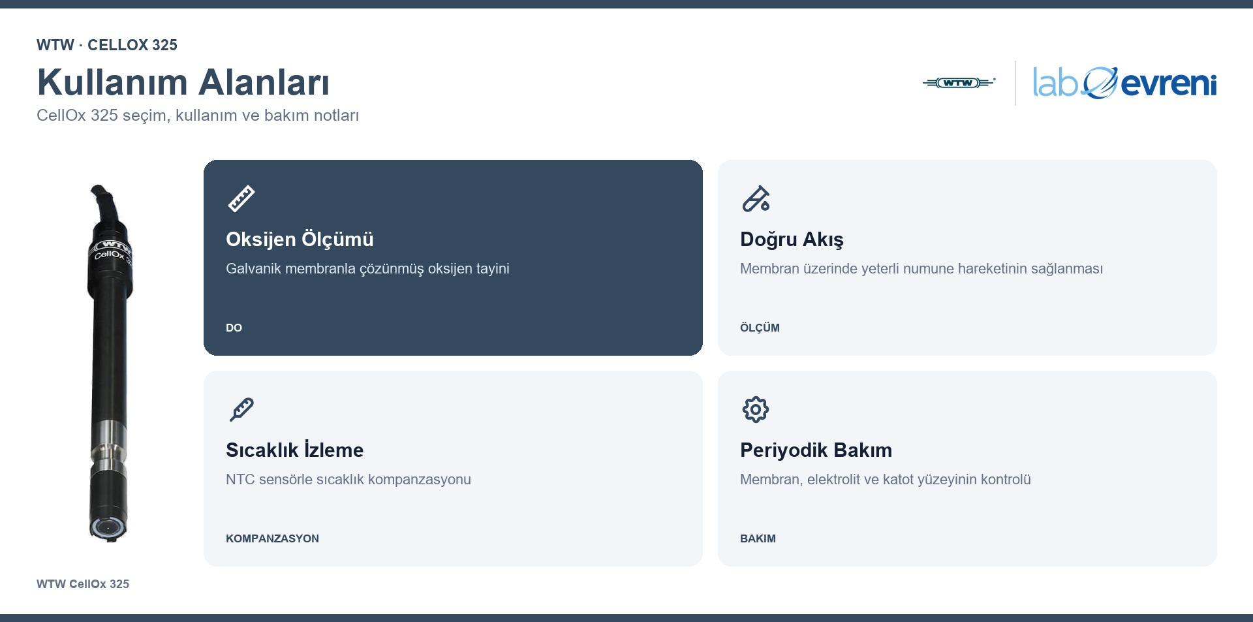This screenshot has height=622, width=1253.
Task: Click the Kullanım Alanları main title
Action: (183, 82)
